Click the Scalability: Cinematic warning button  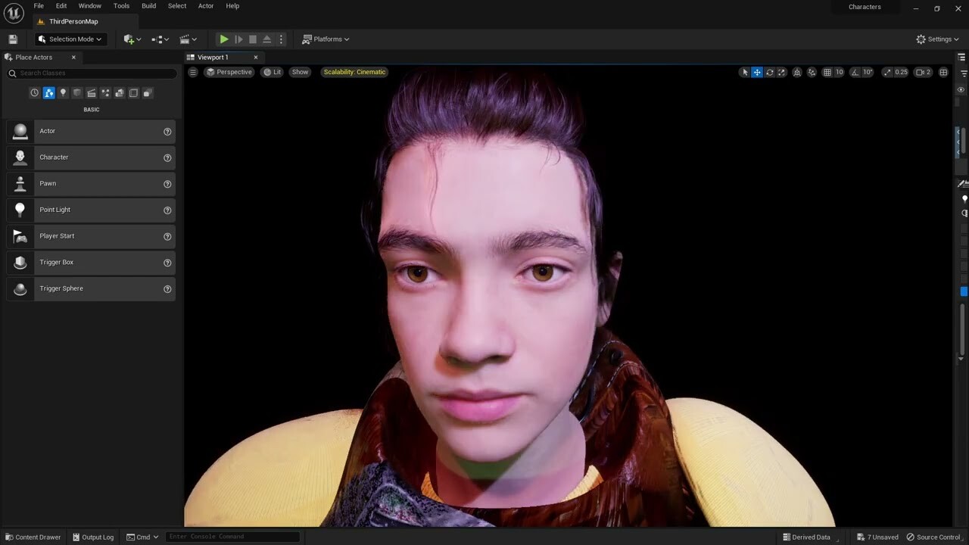coord(354,72)
